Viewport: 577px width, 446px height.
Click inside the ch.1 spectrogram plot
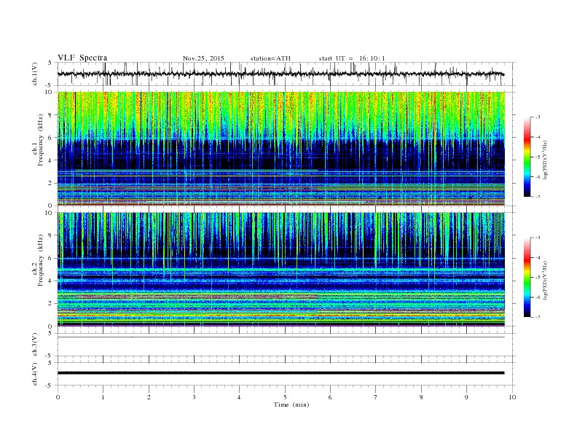pos(280,149)
